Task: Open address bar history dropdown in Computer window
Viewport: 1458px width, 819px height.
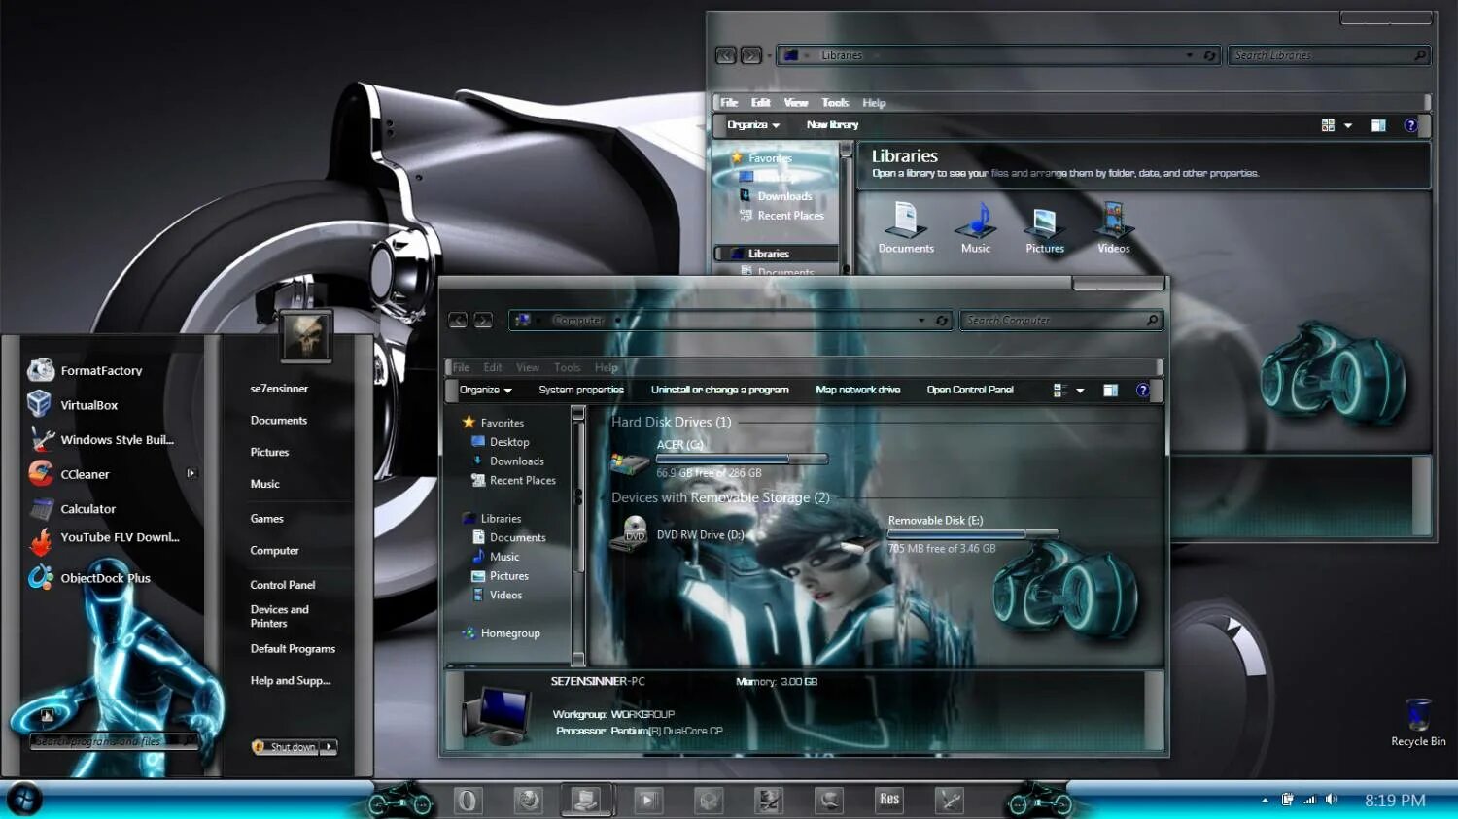Action: pyautogui.click(x=921, y=320)
